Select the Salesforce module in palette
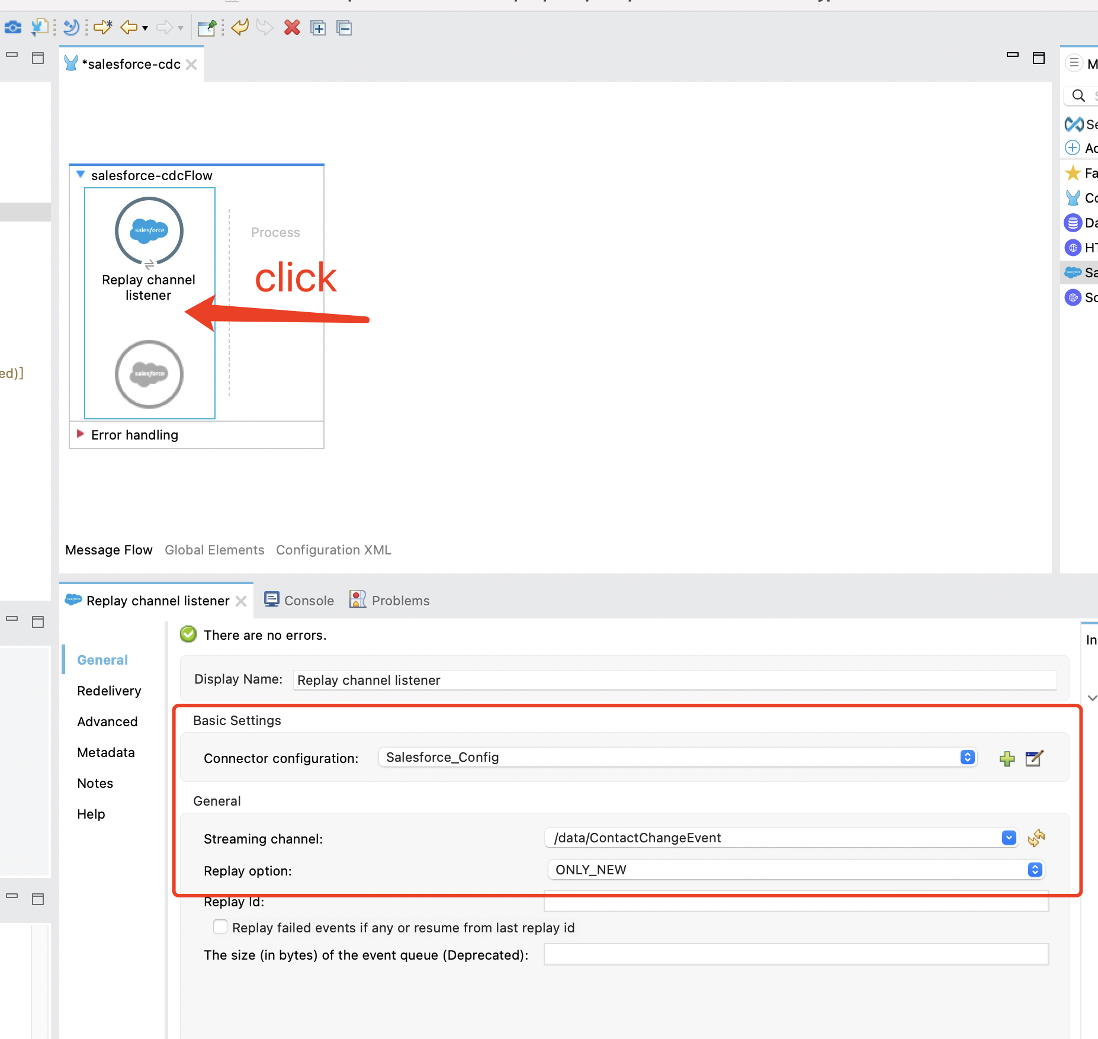1098x1039 pixels. click(x=1073, y=272)
